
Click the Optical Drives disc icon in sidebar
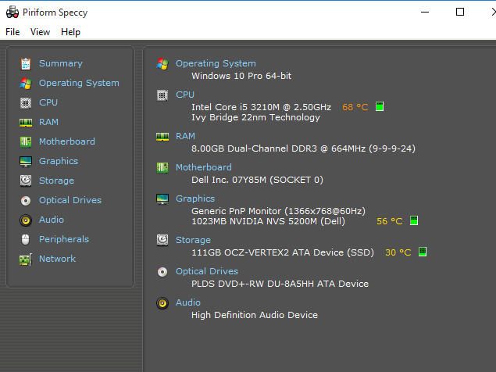(x=26, y=201)
